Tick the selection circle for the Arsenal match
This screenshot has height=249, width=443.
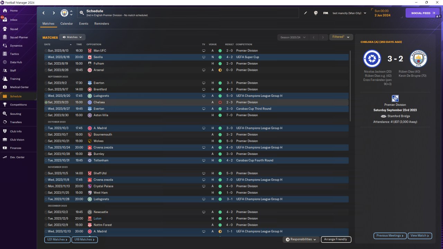[46, 70]
